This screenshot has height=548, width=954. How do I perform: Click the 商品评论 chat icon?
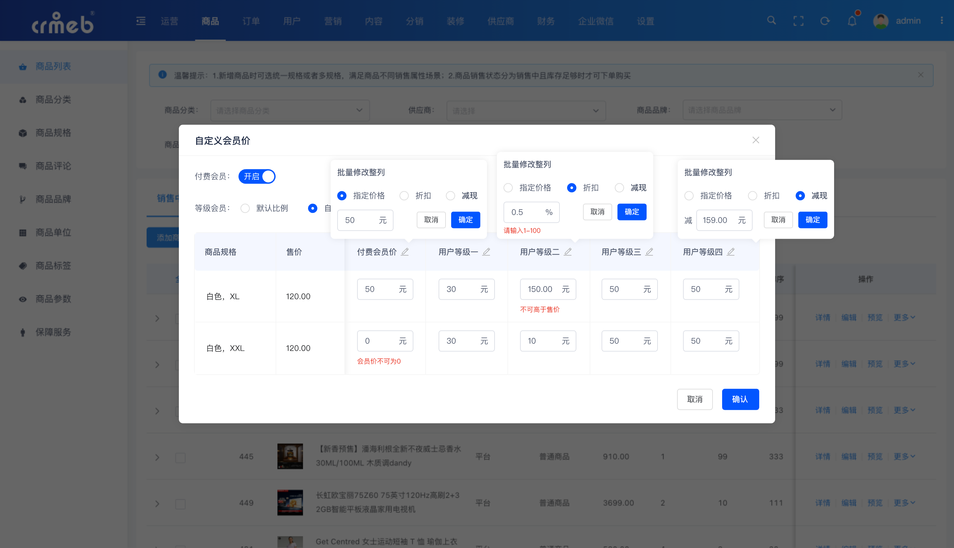(x=23, y=166)
